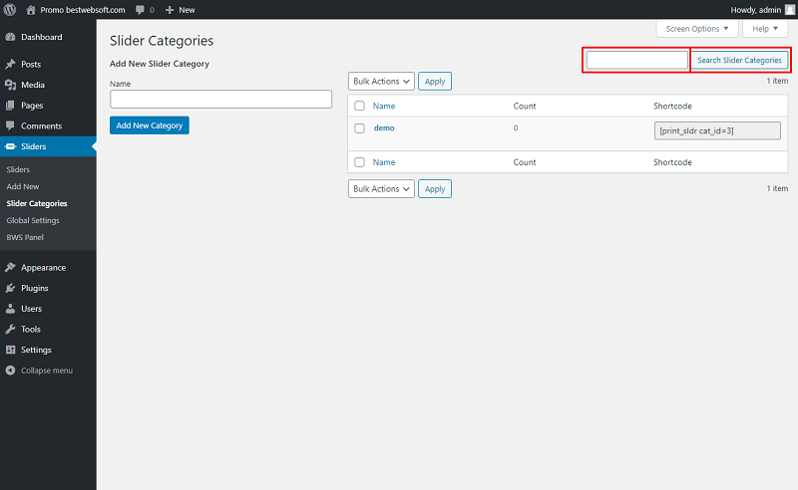Check the select-all box in table header
Viewport: 798px width, 490px height.
tap(359, 106)
